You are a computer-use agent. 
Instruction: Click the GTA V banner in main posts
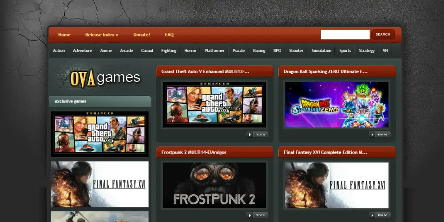(x=214, y=104)
